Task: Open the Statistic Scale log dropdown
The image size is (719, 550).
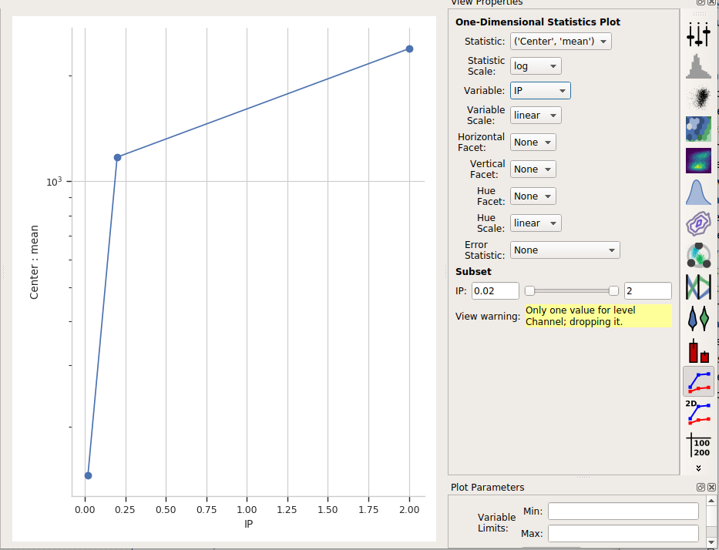Action: click(536, 66)
